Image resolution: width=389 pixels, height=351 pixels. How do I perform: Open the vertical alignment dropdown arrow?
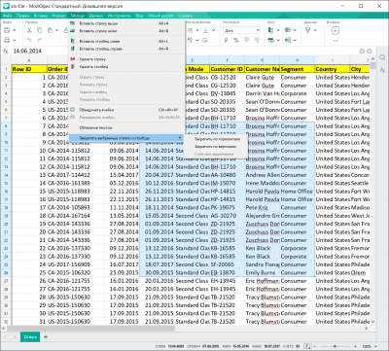click(x=213, y=30)
